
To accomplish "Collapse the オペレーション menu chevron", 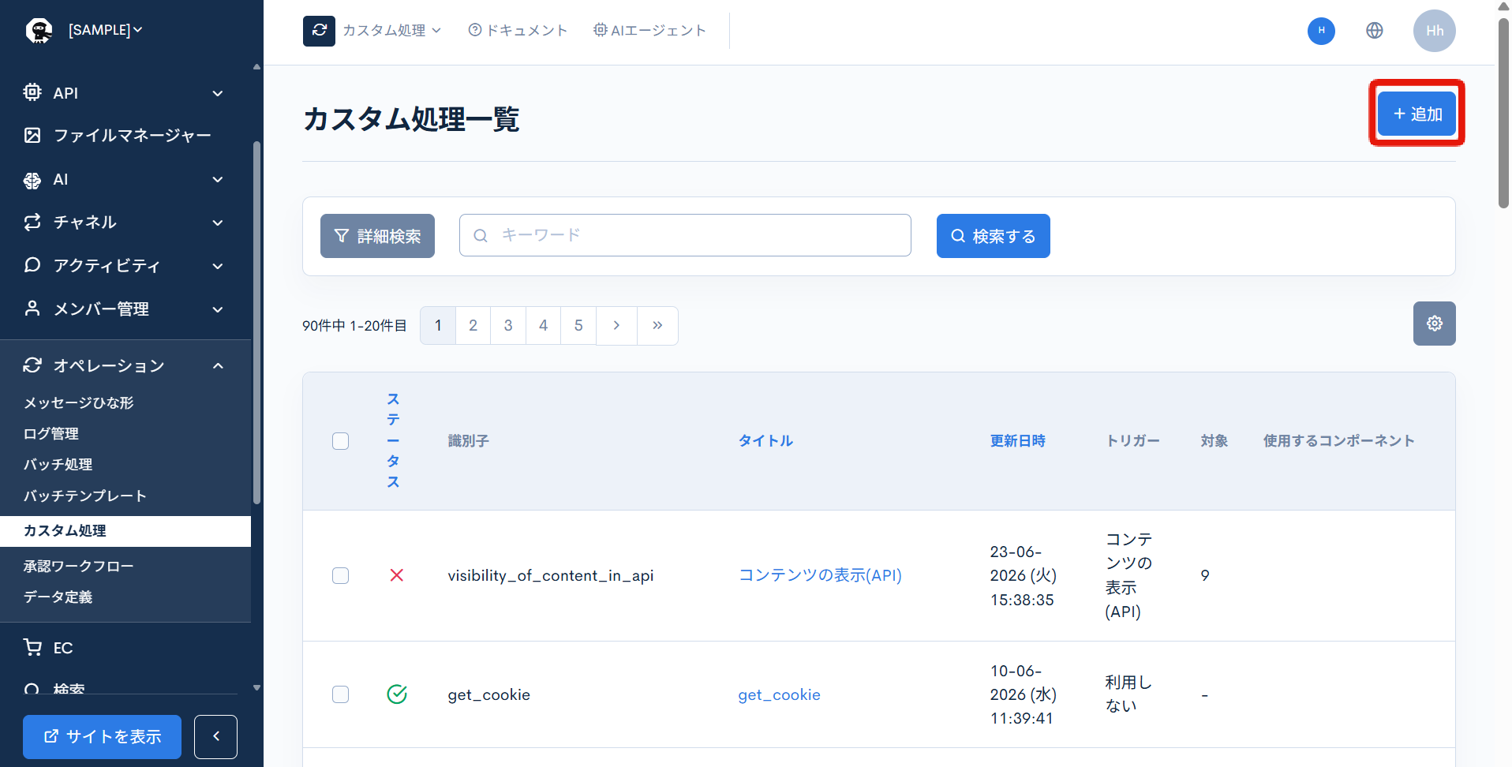I will [218, 365].
